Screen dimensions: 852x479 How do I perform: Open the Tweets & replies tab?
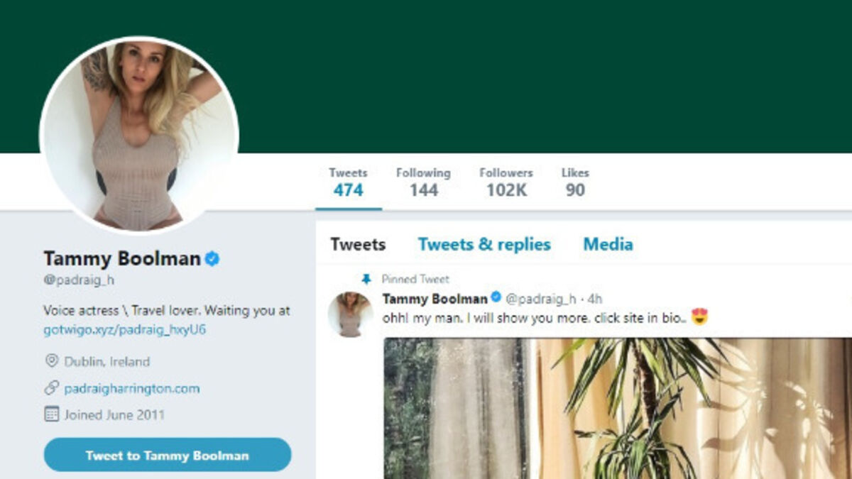(484, 245)
